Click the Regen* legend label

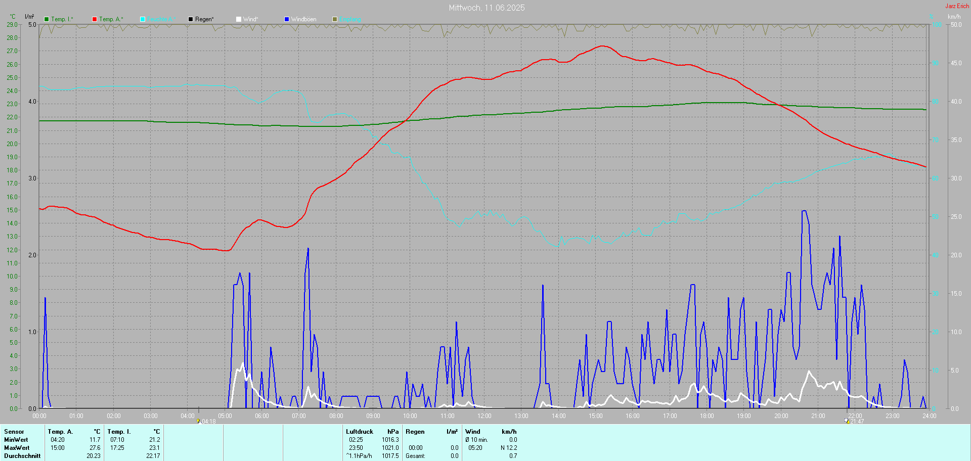[x=204, y=19]
